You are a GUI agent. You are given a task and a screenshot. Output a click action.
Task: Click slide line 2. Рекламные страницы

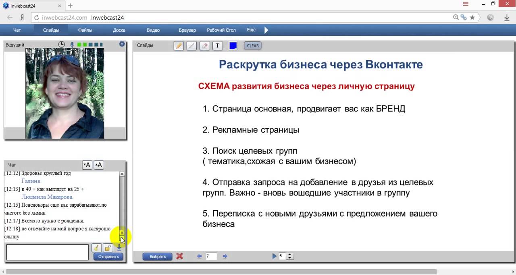251,130
